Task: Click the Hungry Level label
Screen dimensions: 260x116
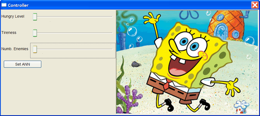Action: (x=13, y=17)
